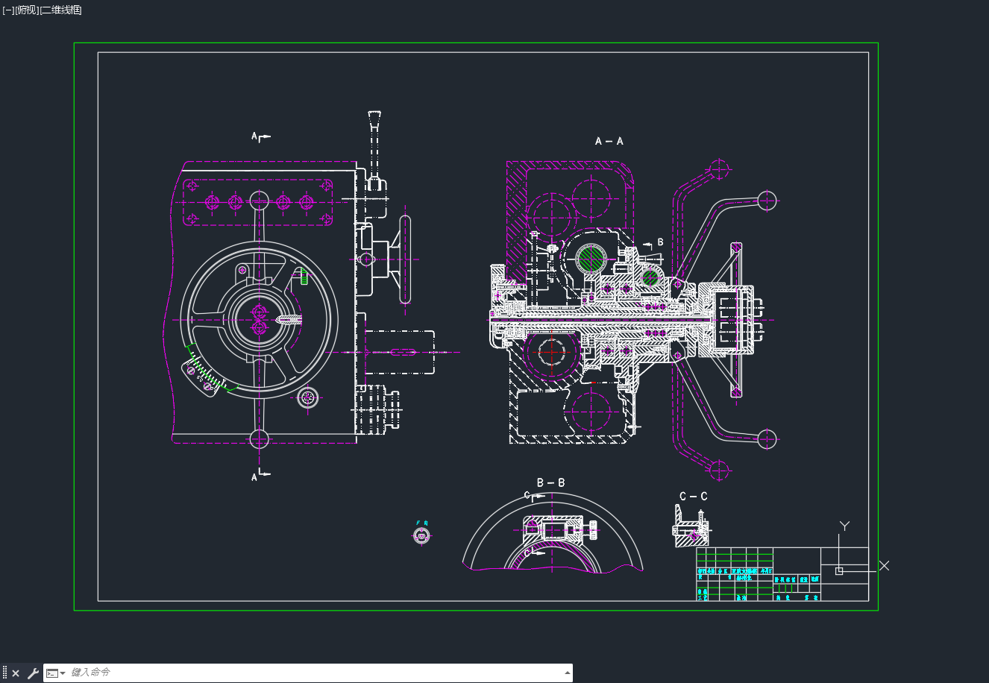Open recent commands using the command prompt icon
This screenshot has width=989, height=683.
point(56,673)
